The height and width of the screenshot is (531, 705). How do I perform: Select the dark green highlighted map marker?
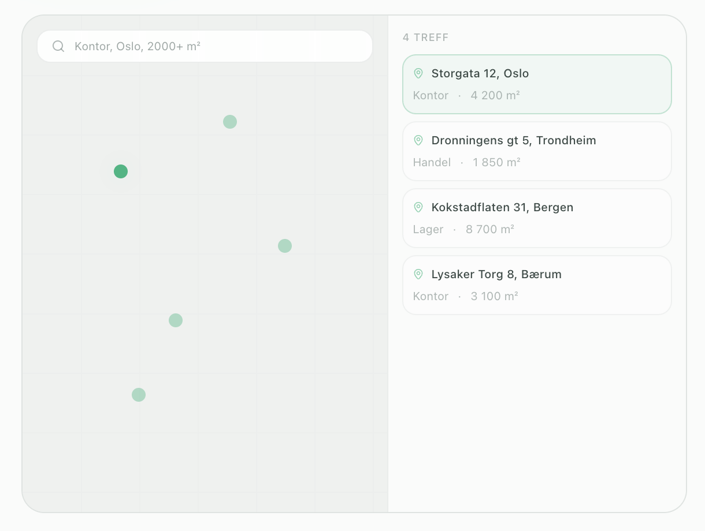pos(121,171)
